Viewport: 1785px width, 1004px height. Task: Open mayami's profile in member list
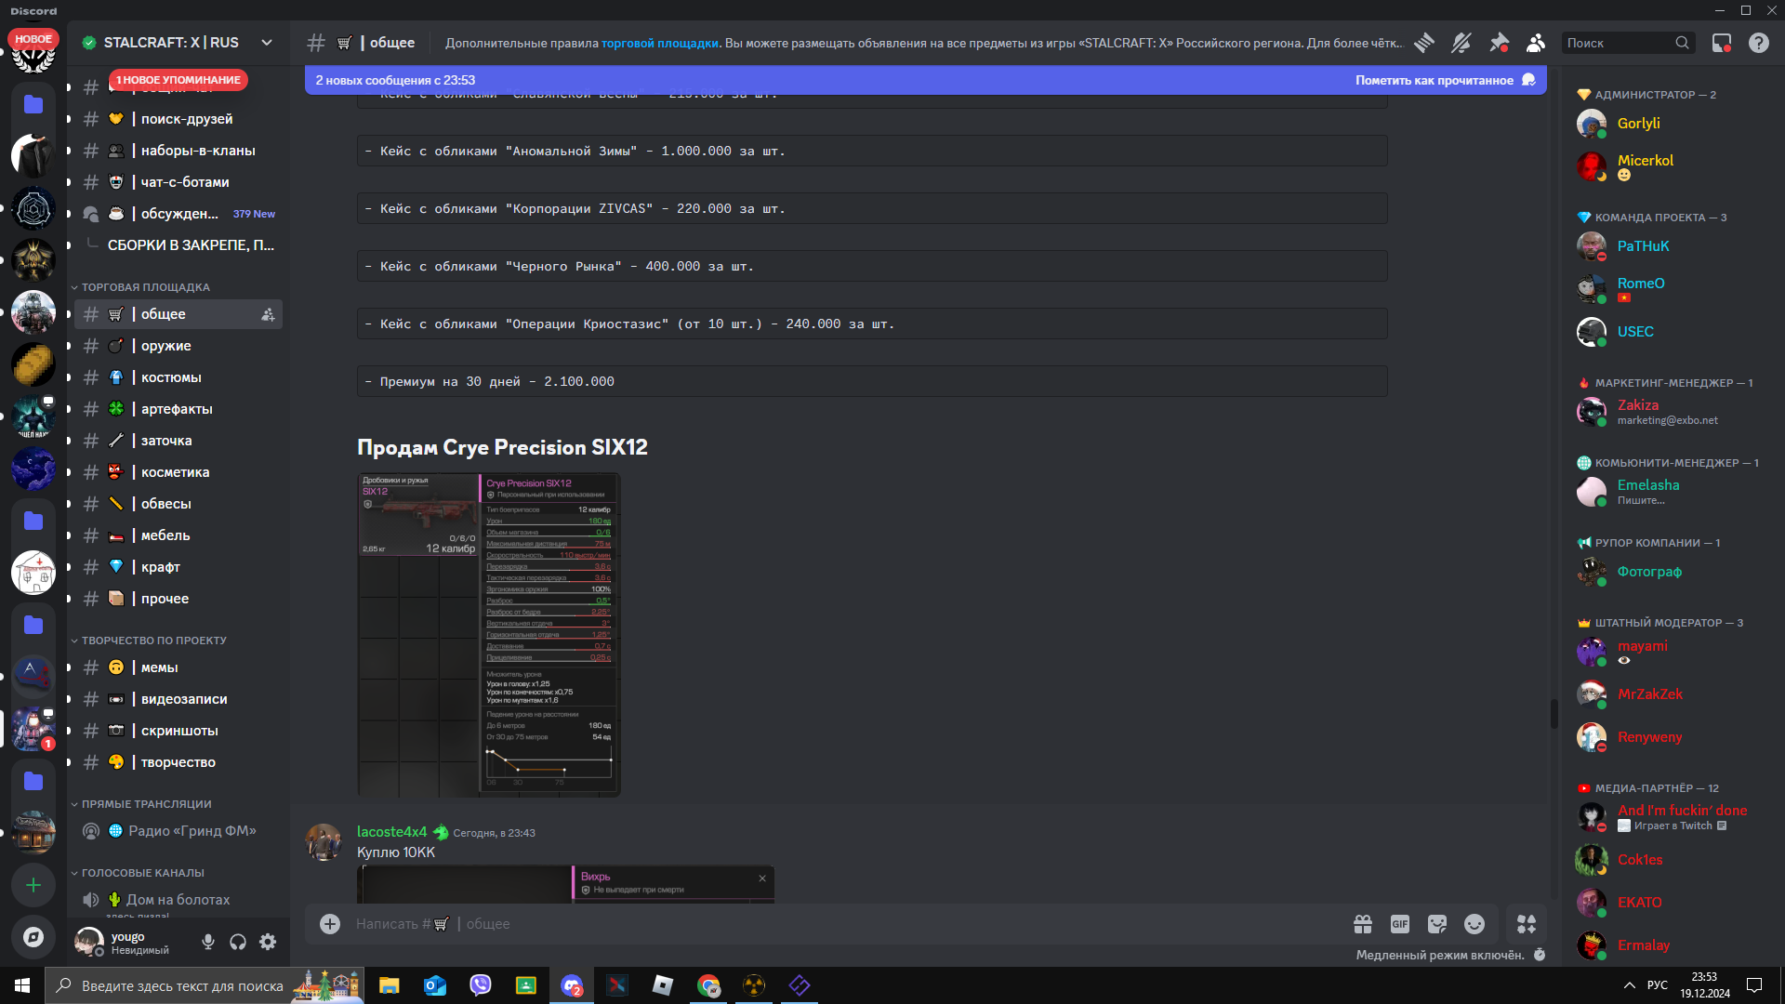tap(1664, 652)
